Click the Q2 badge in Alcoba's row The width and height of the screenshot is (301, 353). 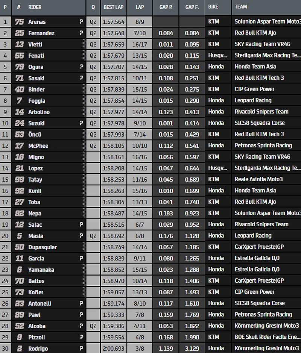click(93, 326)
